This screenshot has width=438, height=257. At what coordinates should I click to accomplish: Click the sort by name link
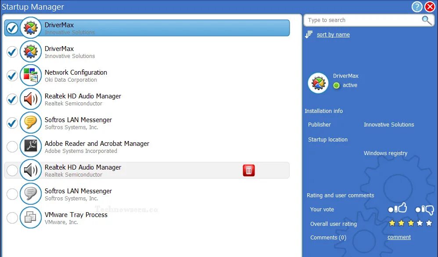tap(333, 35)
